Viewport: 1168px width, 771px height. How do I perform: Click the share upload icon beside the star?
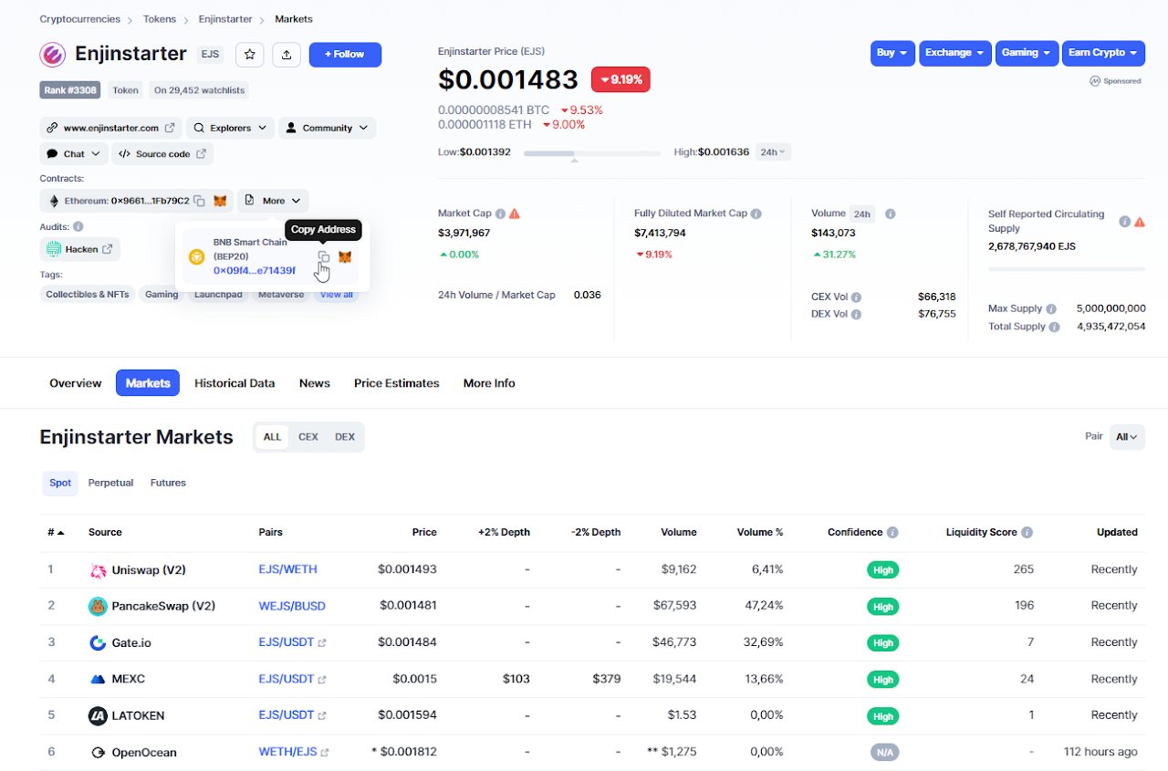[x=287, y=55]
